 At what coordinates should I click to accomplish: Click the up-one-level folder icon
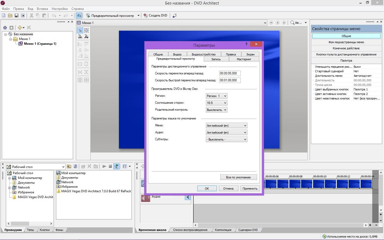pos(69,166)
